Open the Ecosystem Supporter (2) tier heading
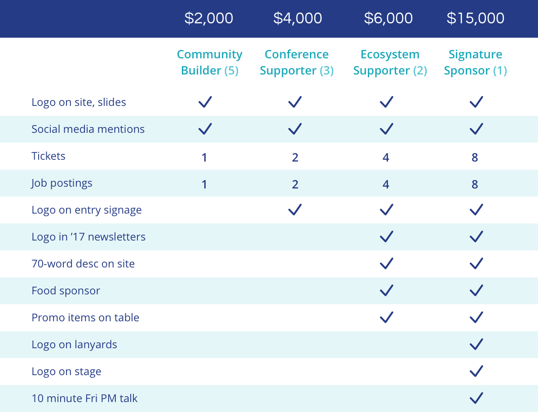The width and height of the screenshot is (538, 420). point(390,62)
